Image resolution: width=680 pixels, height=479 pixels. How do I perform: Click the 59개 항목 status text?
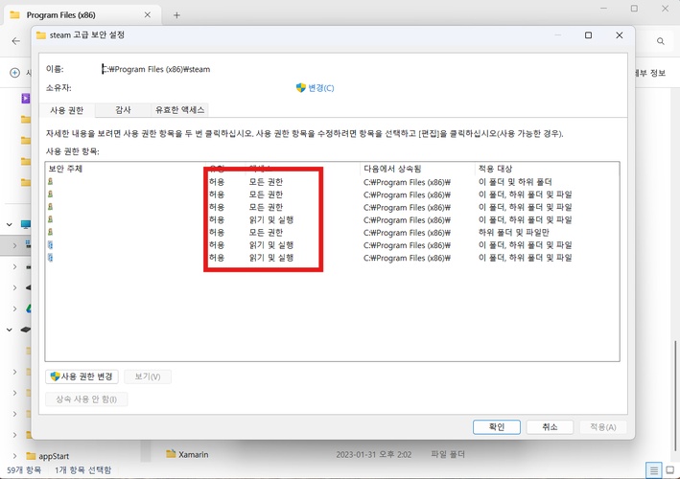tap(24, 470)
